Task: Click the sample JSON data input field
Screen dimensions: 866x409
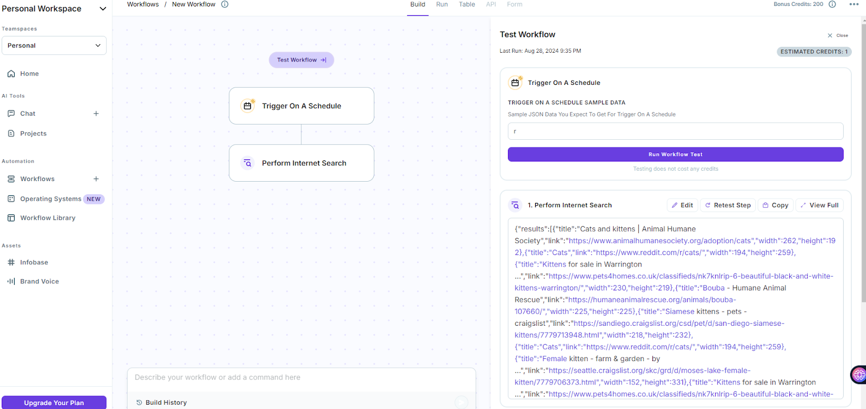Action: tap(675, 131)
